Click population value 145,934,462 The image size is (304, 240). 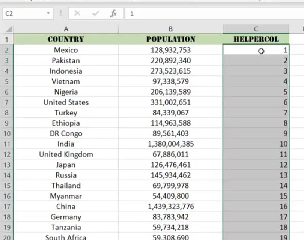171,175
